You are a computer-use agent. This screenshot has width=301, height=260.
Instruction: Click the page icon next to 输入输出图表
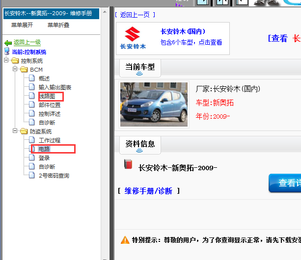click(32, 87)
